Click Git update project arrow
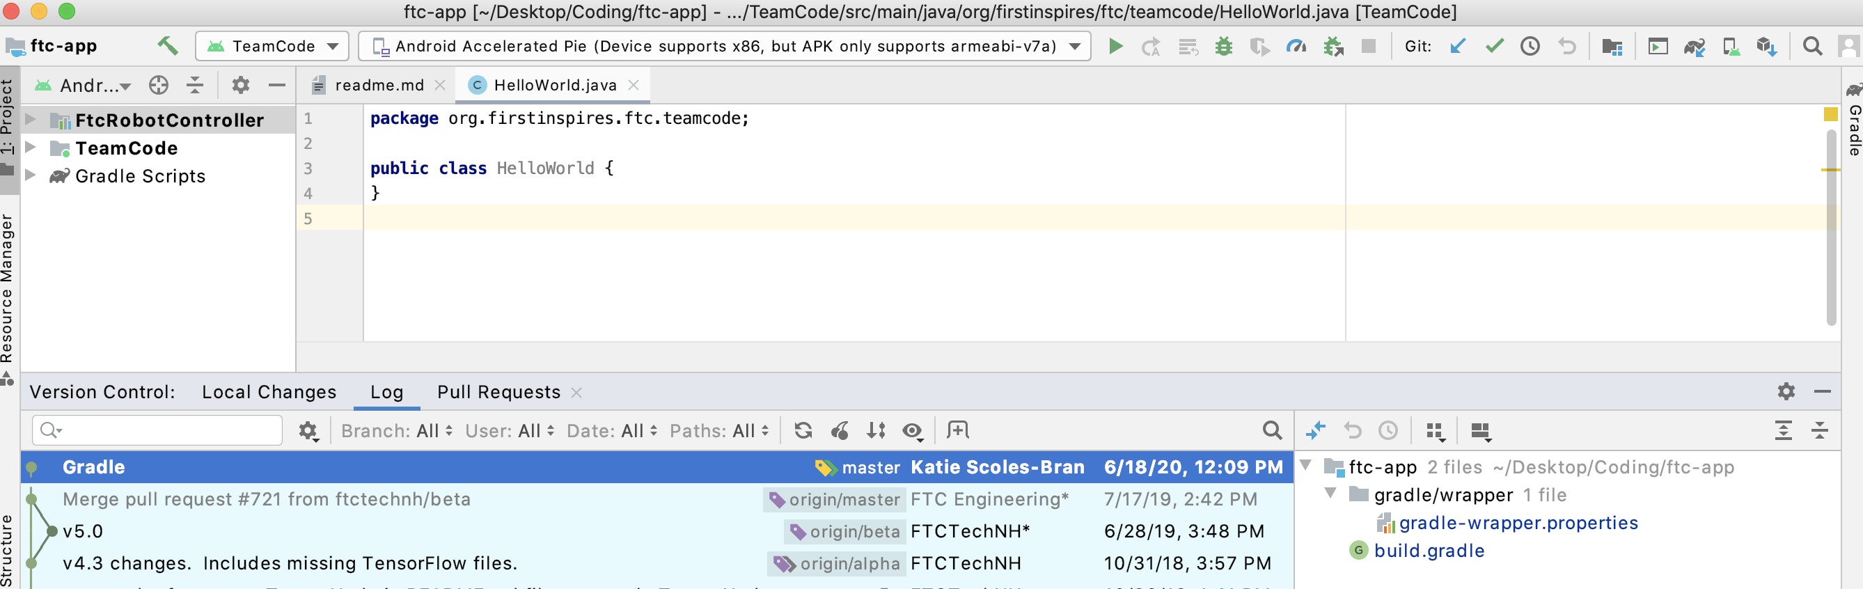Screen dimensions: 1863x589 tap(1457, 47)
